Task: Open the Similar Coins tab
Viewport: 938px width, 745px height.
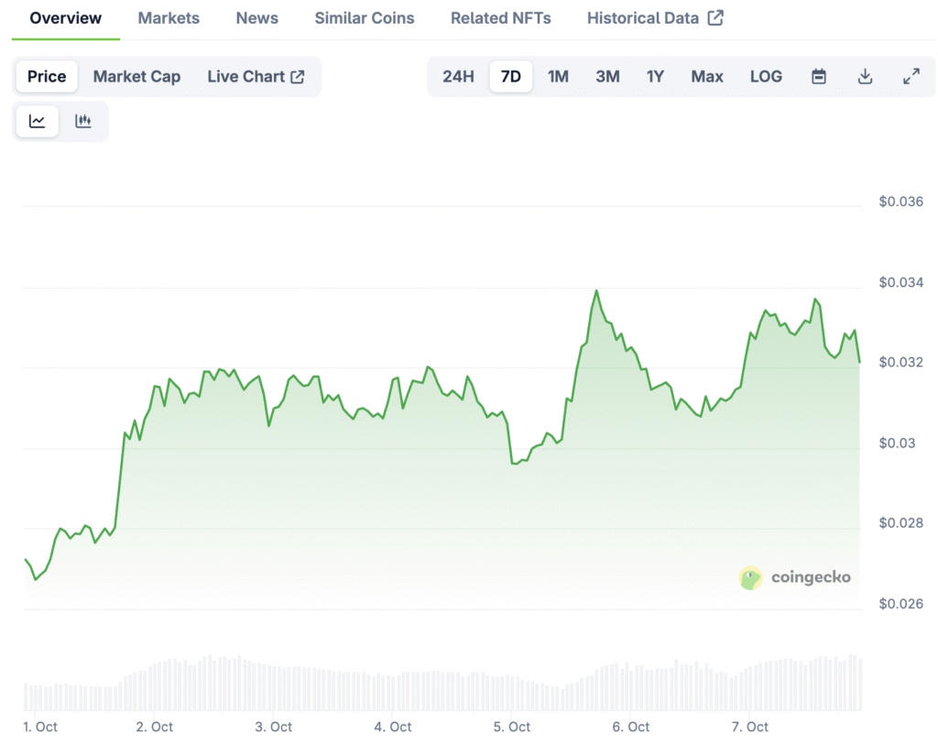Action: (x=364, y=18)
